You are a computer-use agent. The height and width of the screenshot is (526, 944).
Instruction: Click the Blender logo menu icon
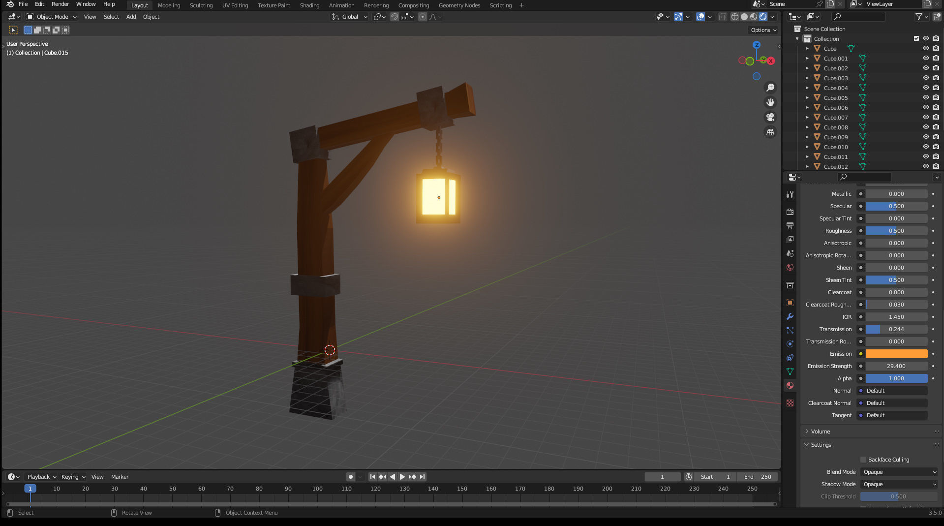(10, 4)
